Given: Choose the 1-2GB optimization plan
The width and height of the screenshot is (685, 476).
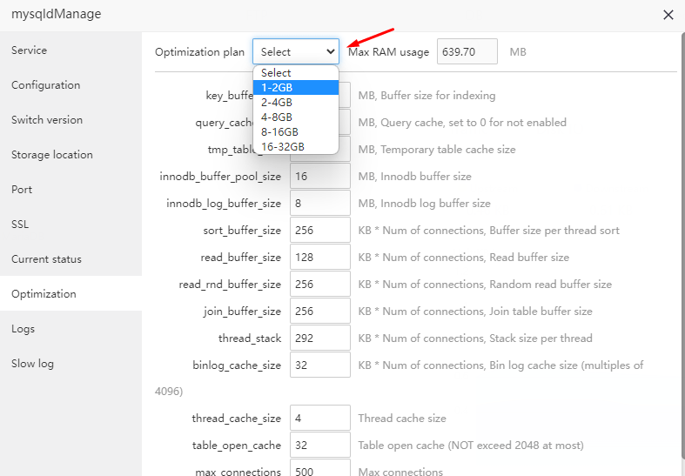Looking at the screenshot, I should coord(295,87).
